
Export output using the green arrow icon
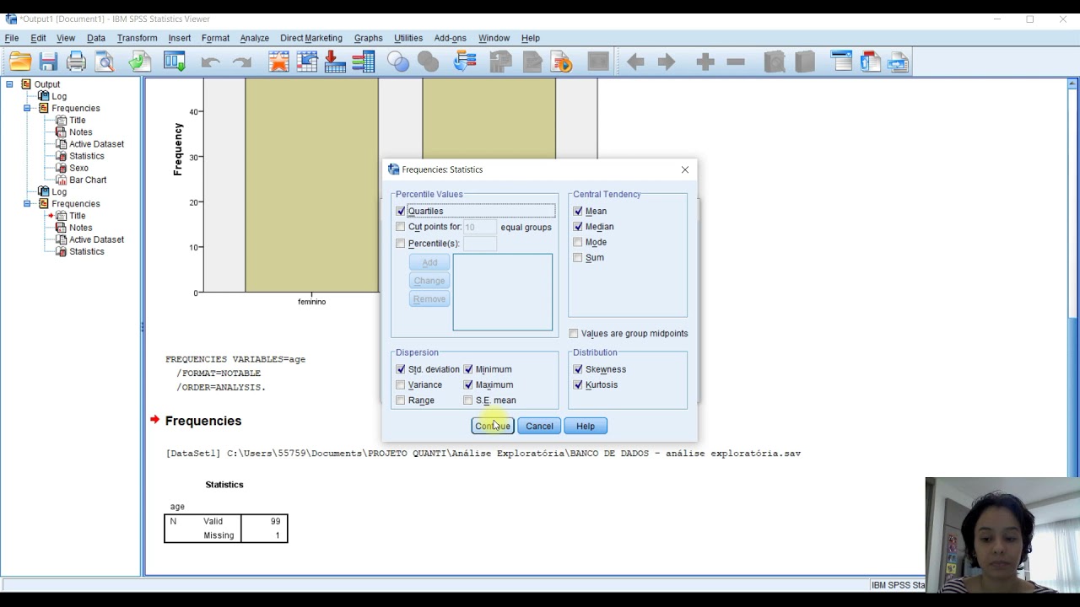tap(139, 62)
